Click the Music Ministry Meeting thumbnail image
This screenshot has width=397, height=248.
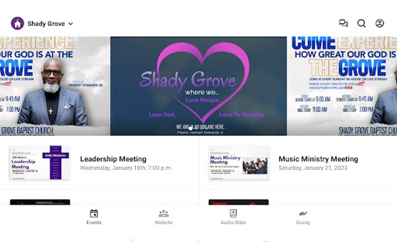[238, 163]
